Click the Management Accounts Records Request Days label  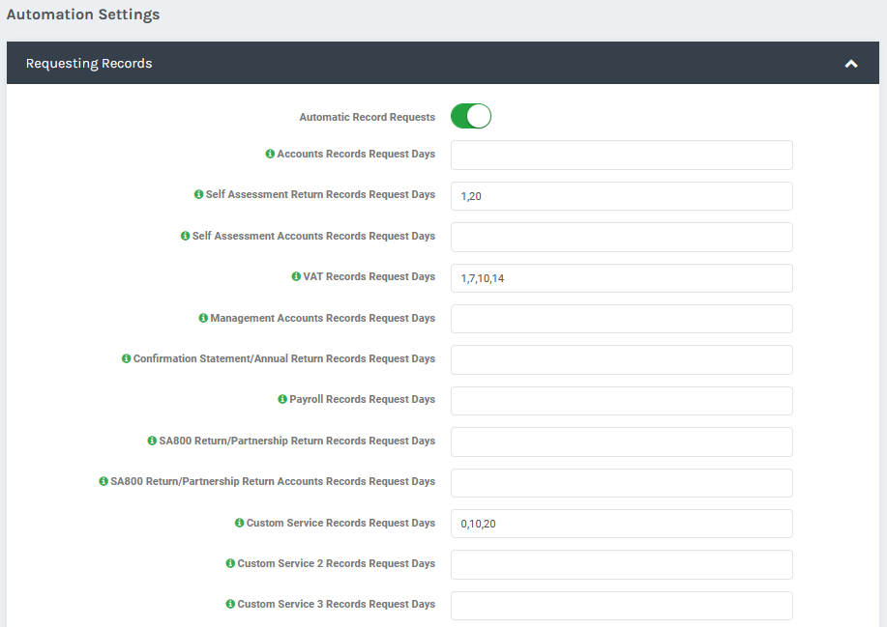tap(322, 318)
